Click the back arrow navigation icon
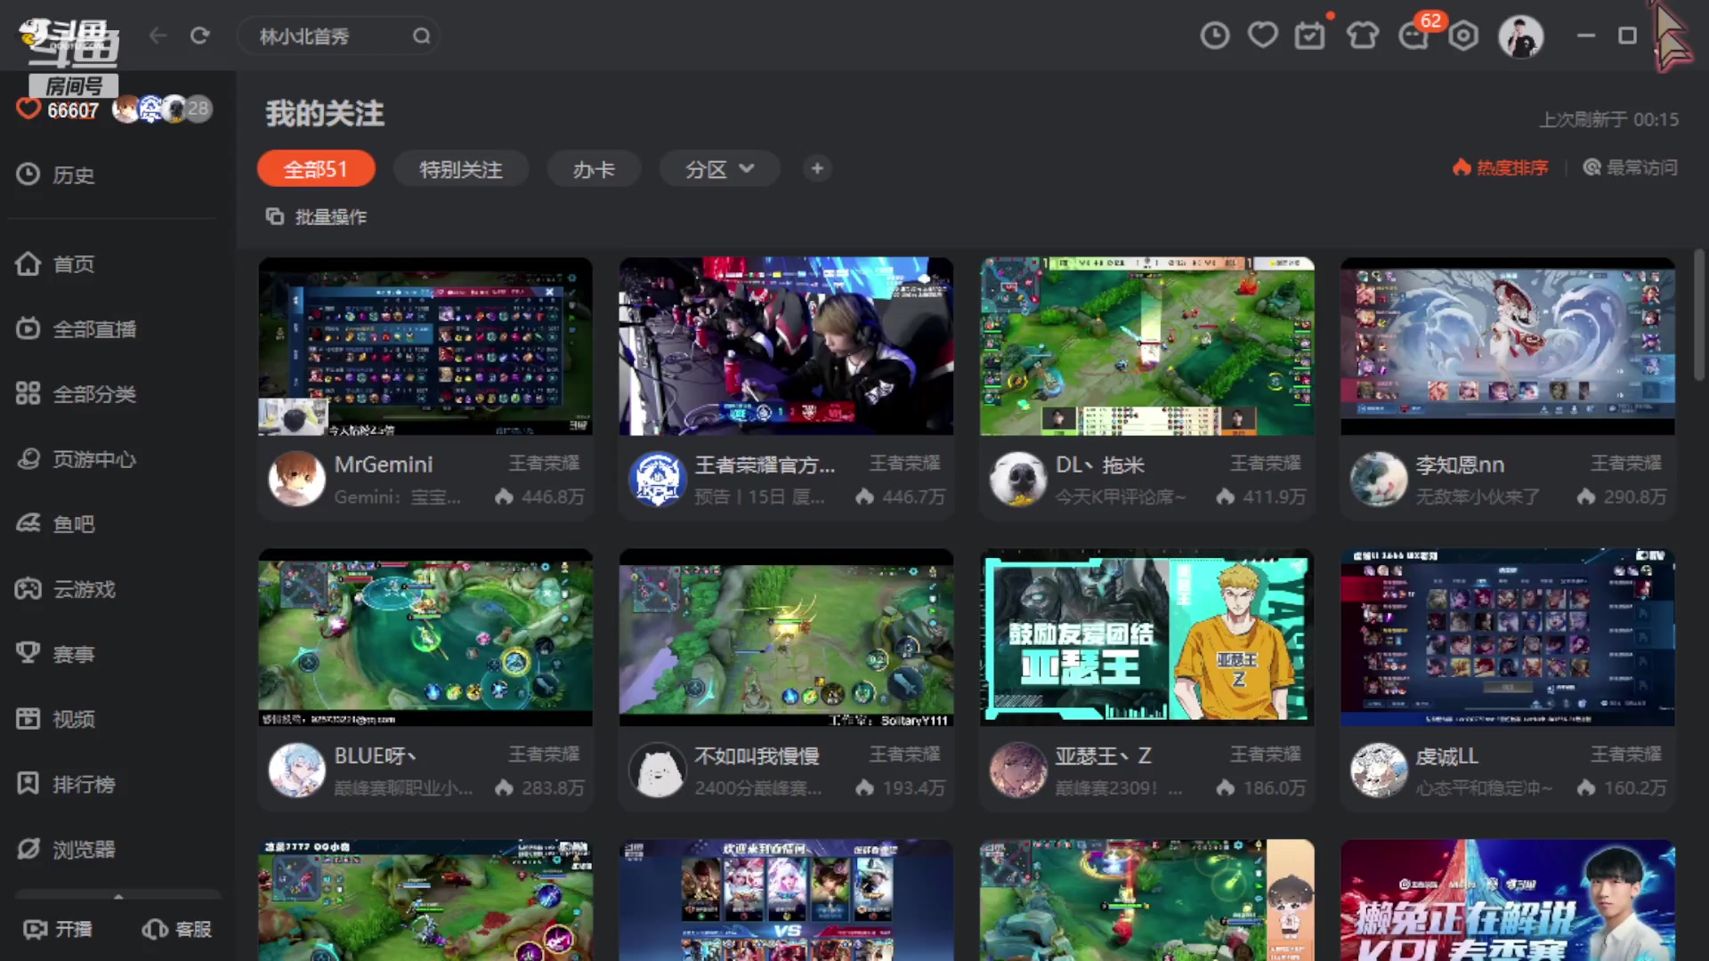Viewport: 1709px width, 961px height. (x=158, y=36)
